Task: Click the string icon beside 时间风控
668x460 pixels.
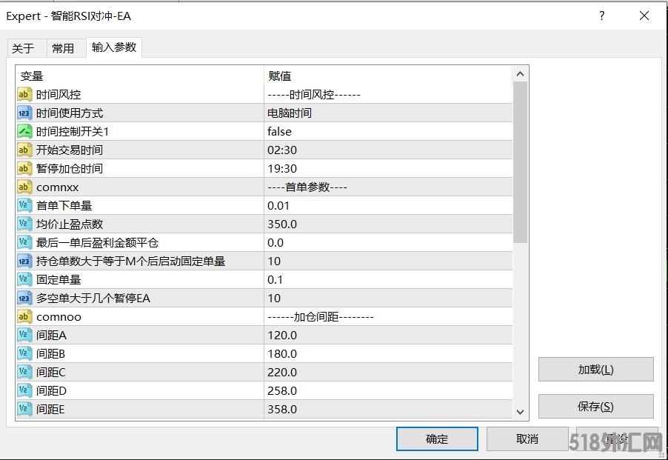Action: (x=24, y=95)
